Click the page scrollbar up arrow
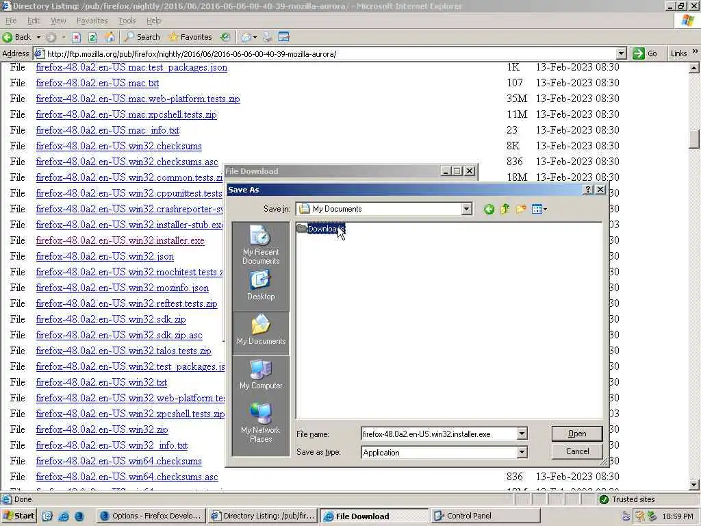The image size is (701, 526). pos(694,68)
